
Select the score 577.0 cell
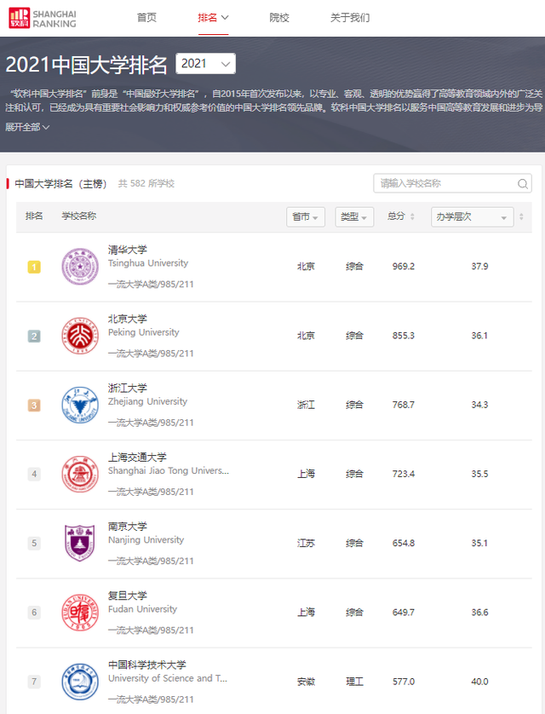(x=404, y=682)
